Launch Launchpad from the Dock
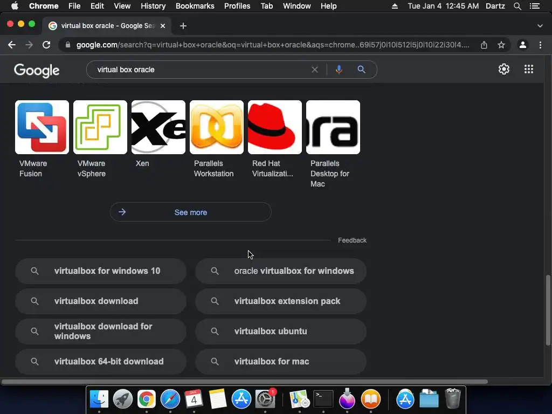 coord(122,399)
